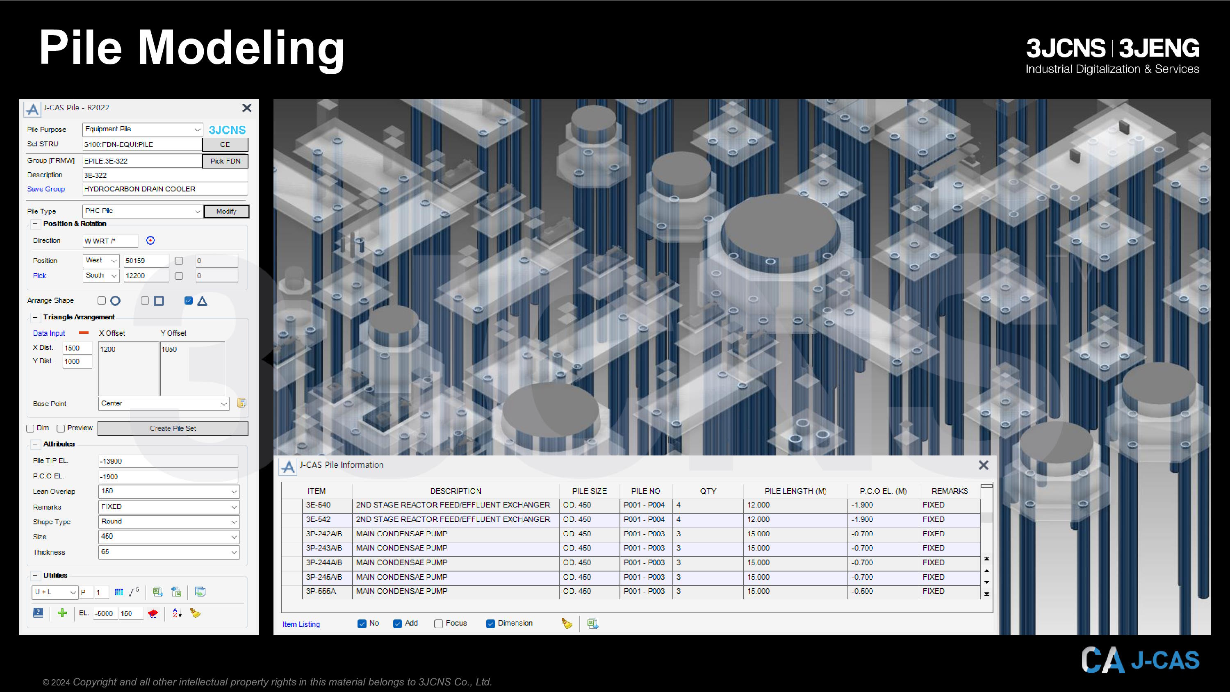Open the Lean Overlap dropdown

click(169, 492)
